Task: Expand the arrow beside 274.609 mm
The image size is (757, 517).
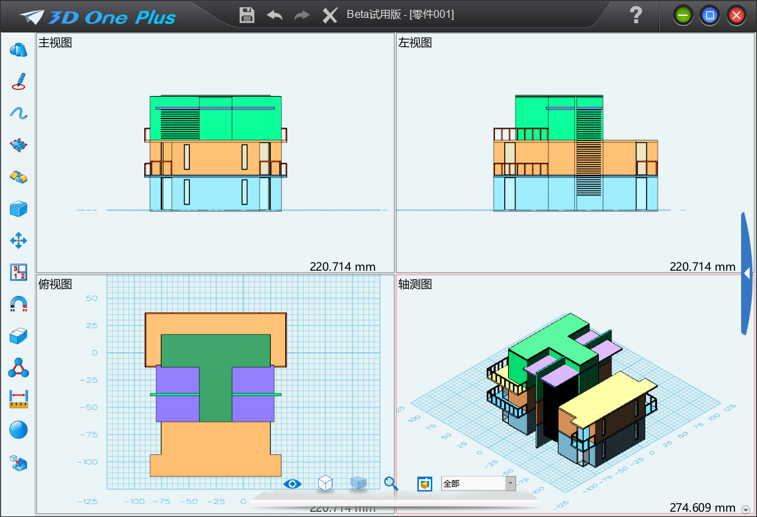Action: (746, 508)
